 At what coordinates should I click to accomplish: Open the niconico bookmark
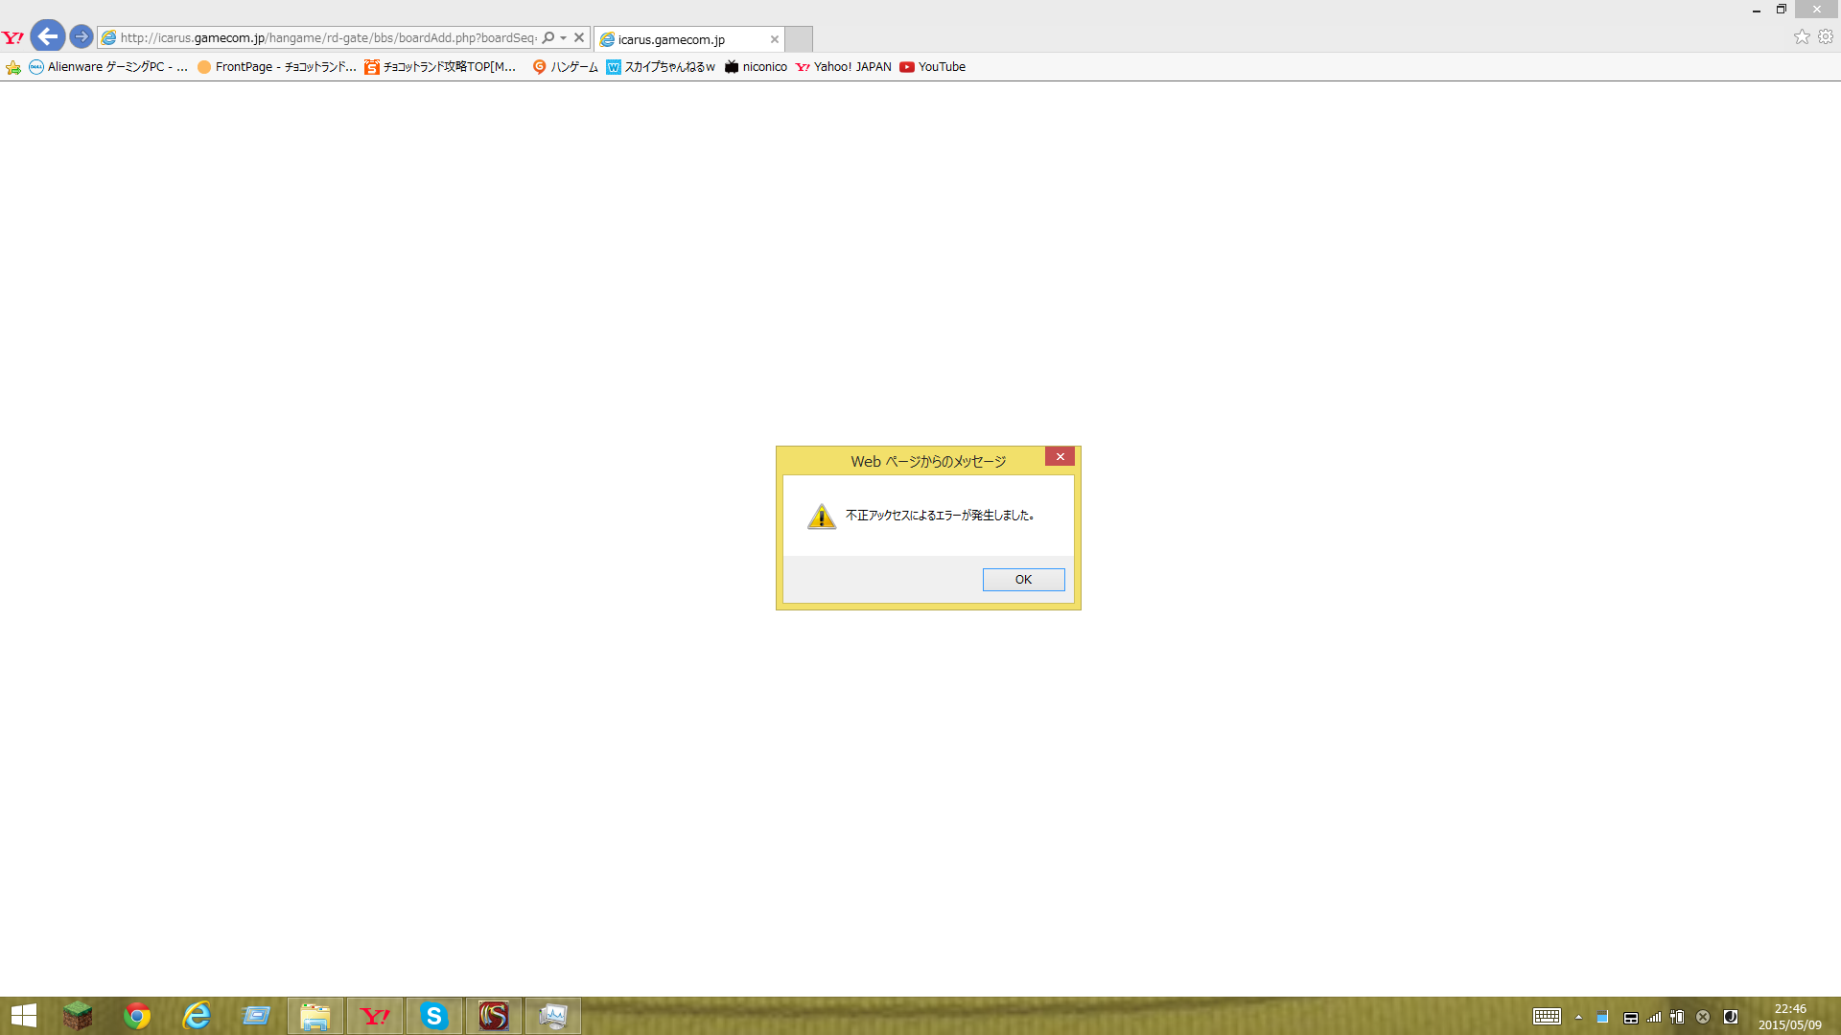click(757, 67)
